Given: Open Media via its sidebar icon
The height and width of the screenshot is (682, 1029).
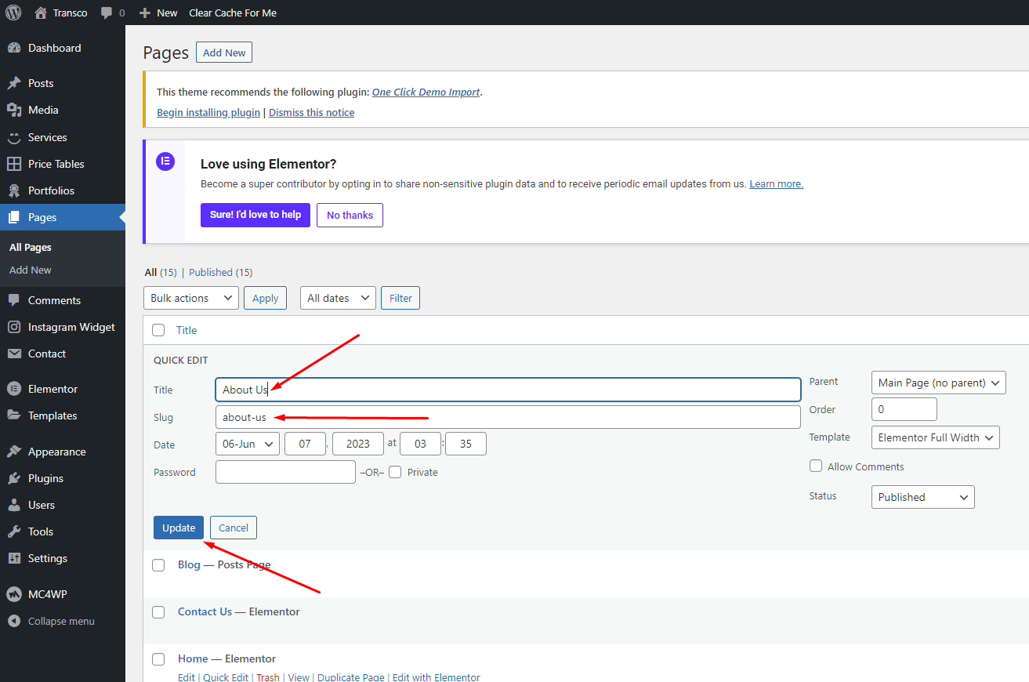Looking at the screenshot, I should point(13,111).
